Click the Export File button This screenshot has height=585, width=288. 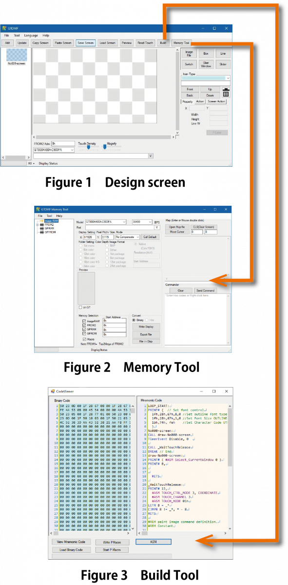[146, 334]
